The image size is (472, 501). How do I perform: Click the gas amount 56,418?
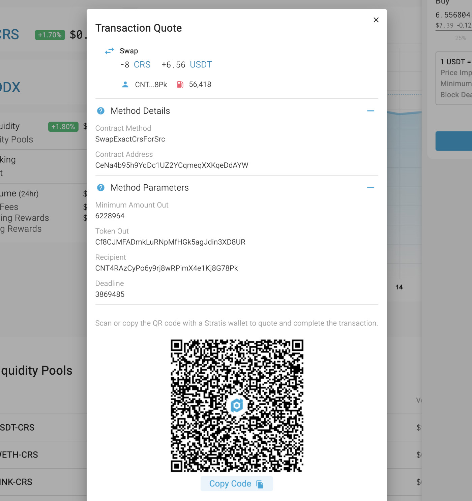[x=200, y=85]
